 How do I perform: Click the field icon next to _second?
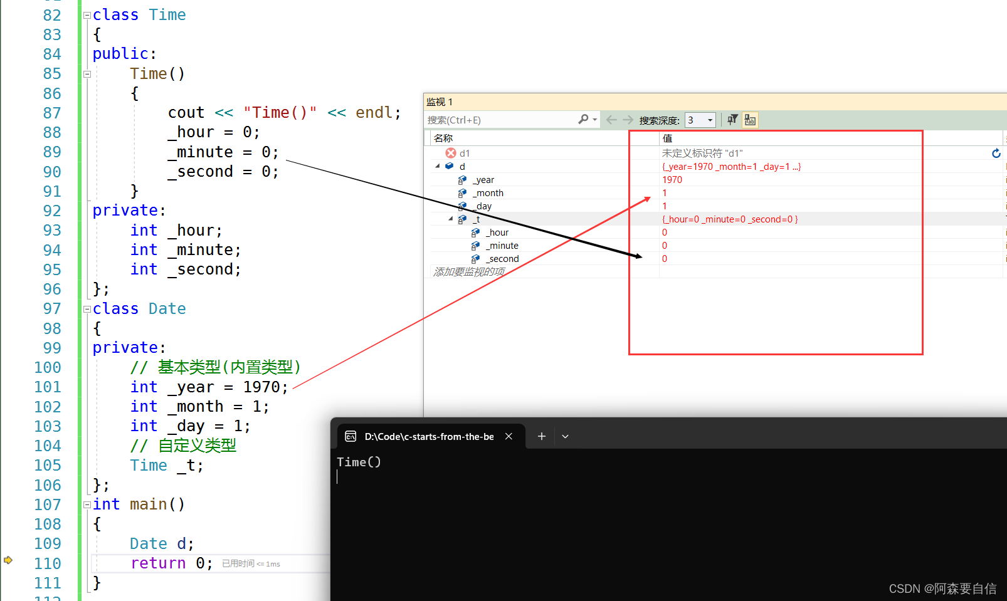(475, 259)
